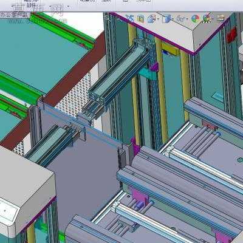This screenshot has width=243, height=243.
Task: Open the View Orientation cube icon
Action: click(151, 19)
